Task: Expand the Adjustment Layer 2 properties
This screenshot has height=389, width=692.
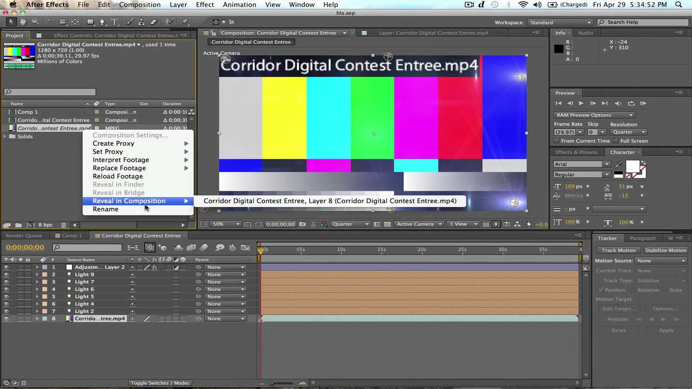Action: (37, 267)
